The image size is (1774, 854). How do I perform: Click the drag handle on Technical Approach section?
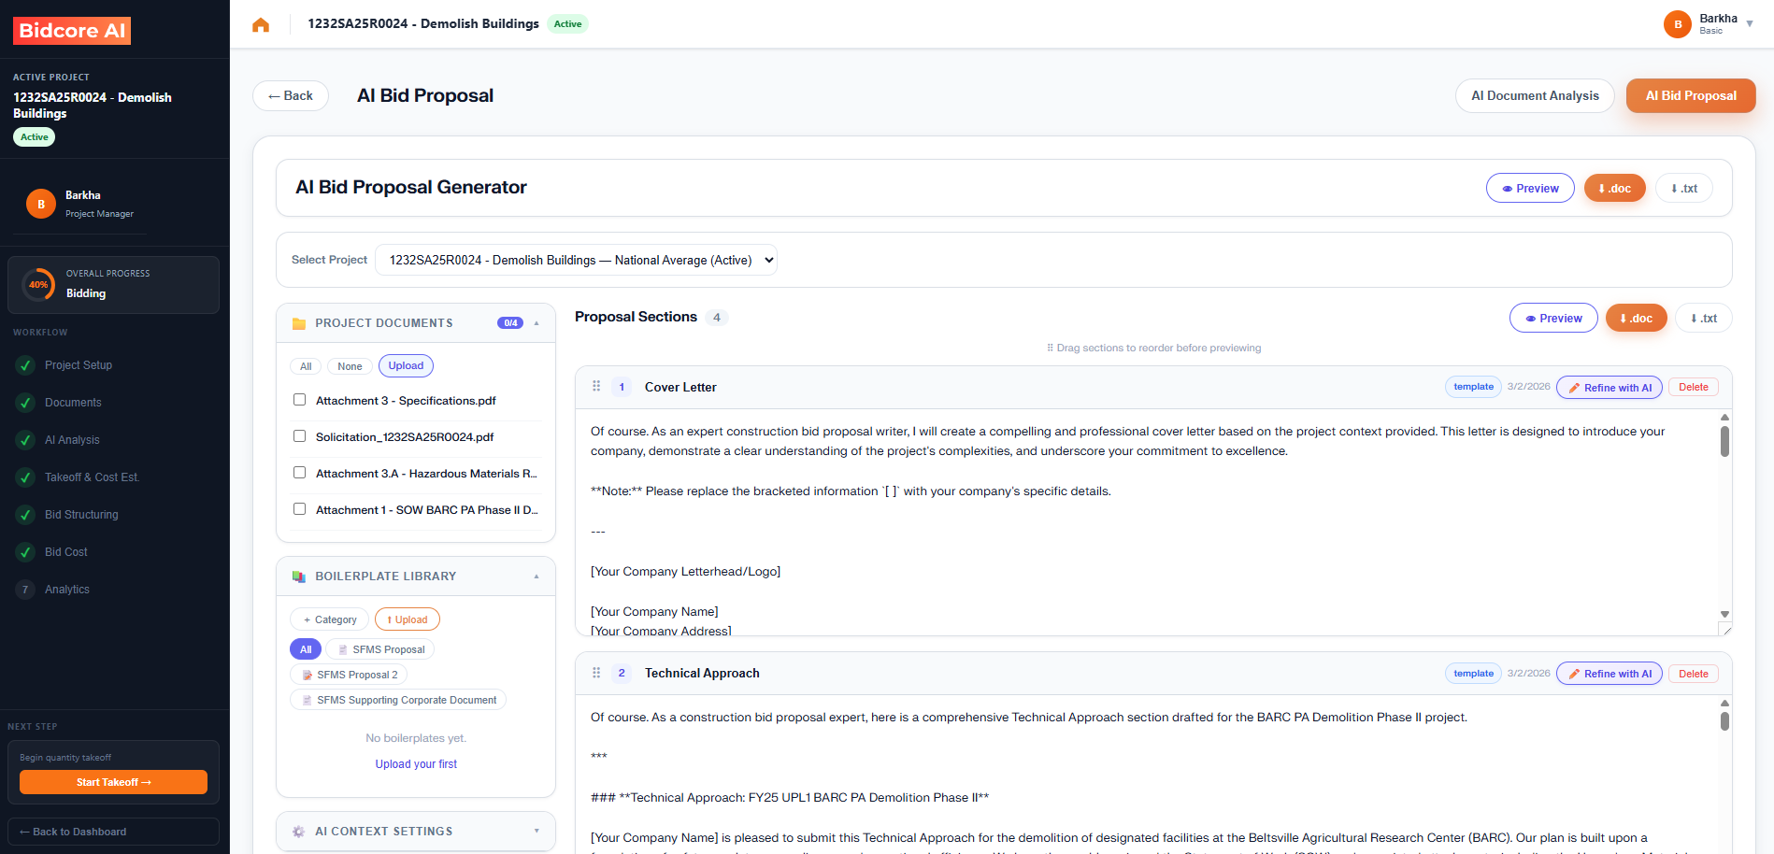[596, 673]
